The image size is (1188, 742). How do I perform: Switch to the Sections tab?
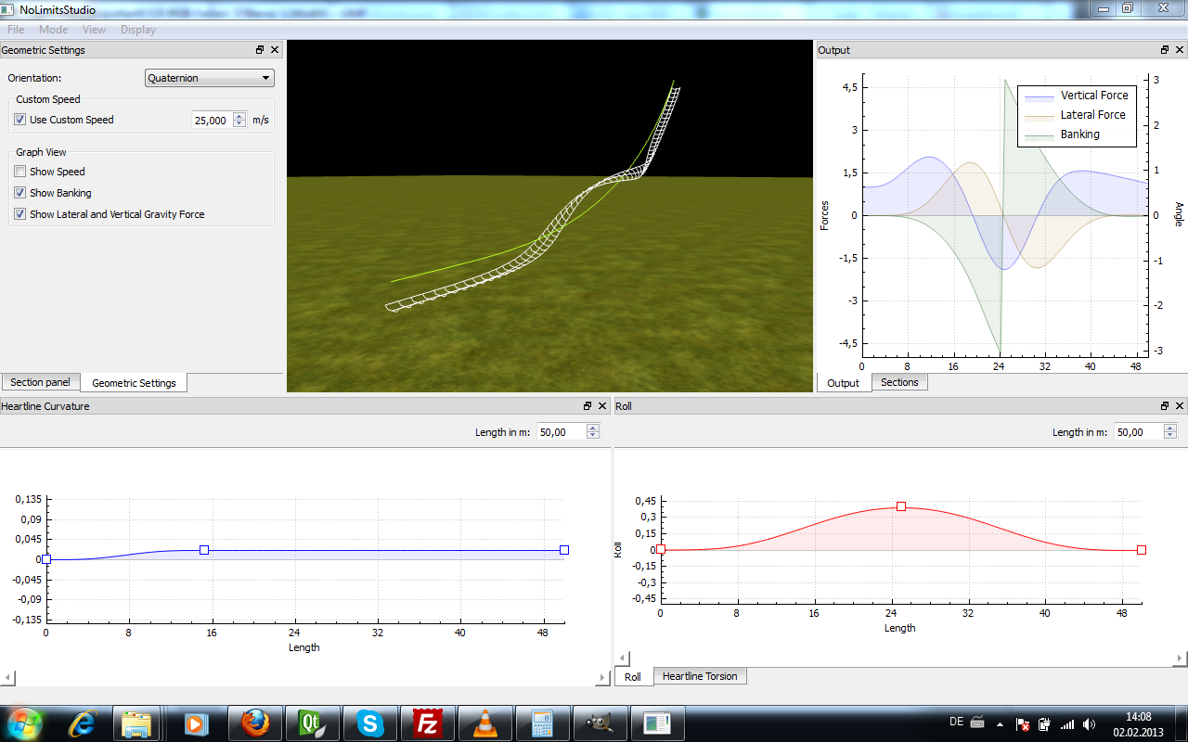pyautogui.click(x=898, y=382)
